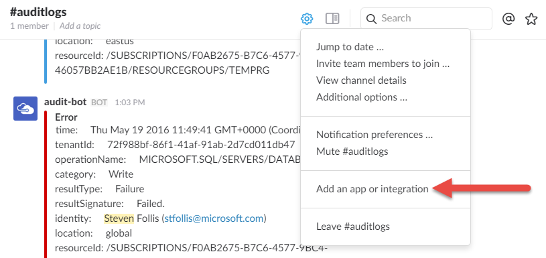Click the magnifier icon in search box
This screenshot has width=546, height=258.
tap(372, 19)
